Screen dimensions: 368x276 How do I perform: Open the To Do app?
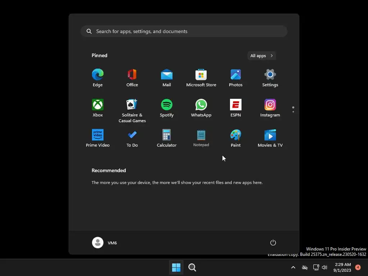click(x=132, y=138)
